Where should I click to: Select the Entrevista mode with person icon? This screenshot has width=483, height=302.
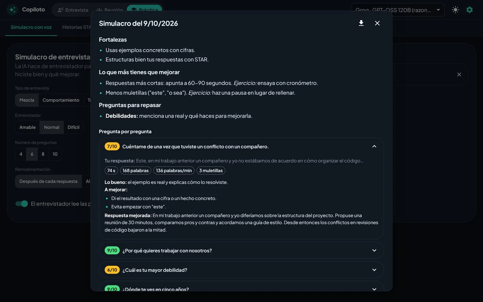point(73,10)
